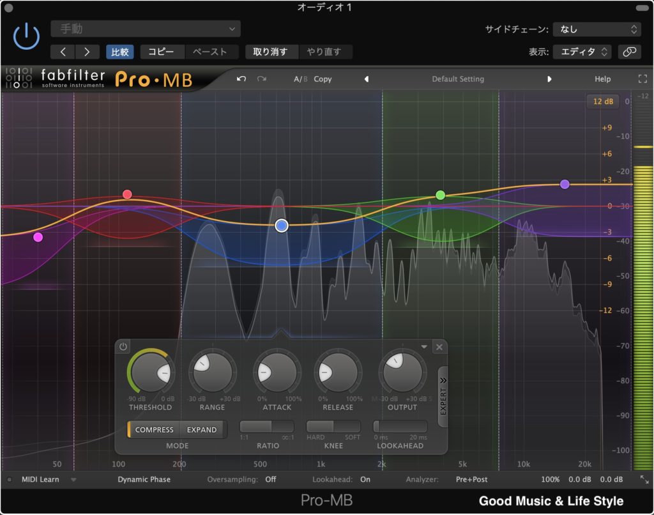Click the FabFilter redo arrow icon
This screenshot has width=654, height=515.
click(x=261, y=79)
